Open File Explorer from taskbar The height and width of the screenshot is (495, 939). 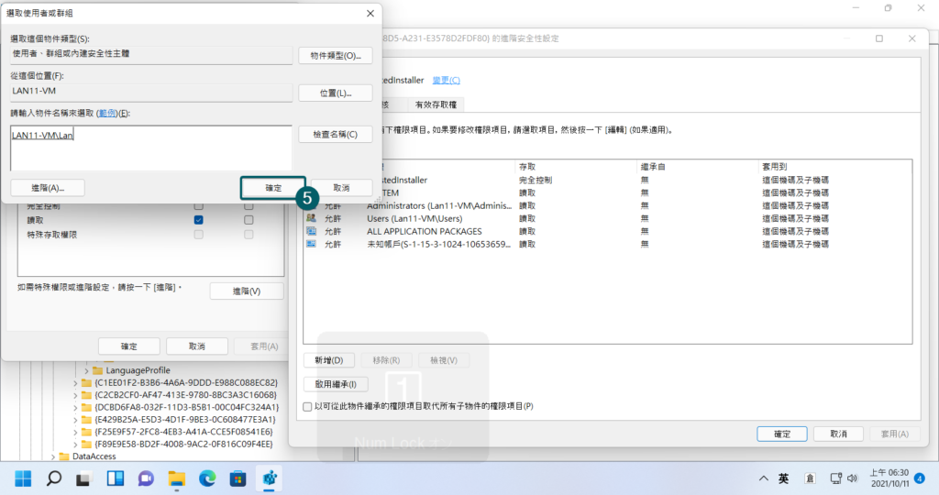tap(177, 478)
